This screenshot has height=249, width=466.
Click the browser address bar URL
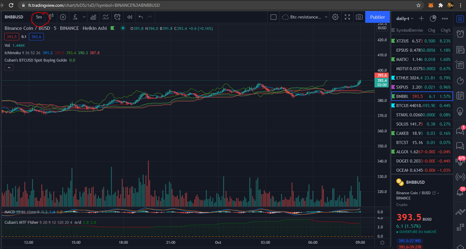point(94,5)
